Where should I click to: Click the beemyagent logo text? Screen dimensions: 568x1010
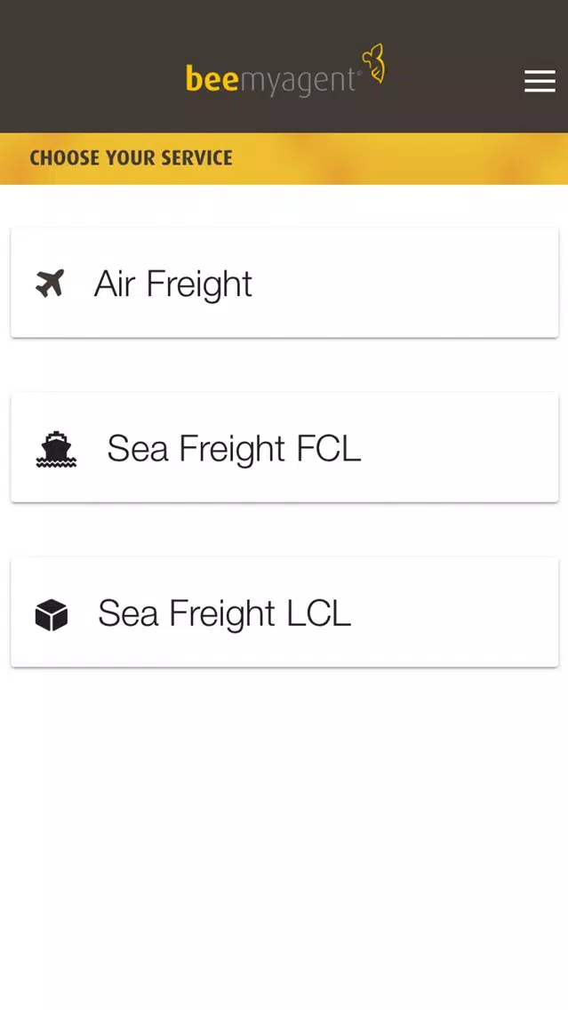point(270,80)
